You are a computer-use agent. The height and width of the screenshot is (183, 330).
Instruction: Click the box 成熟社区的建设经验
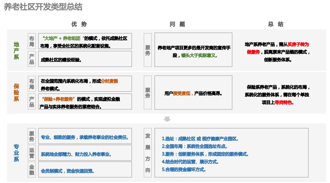(85, 59)
